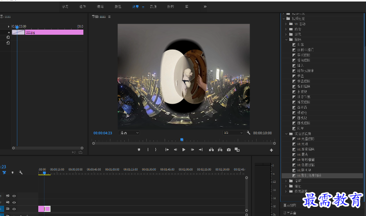366x216 pixels.
Task: Expand the 3D 运动 folder
Action: (x=286, y=24)
